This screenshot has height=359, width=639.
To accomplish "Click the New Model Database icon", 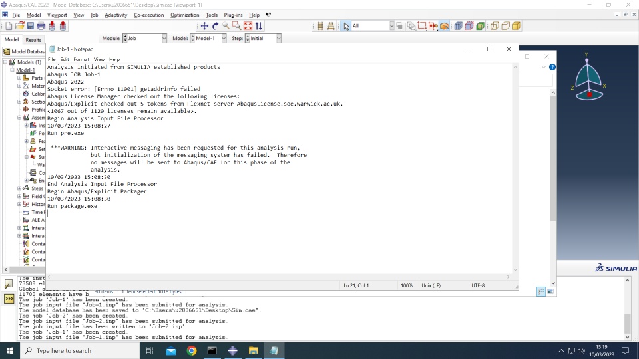I will [x=9, y=26].
